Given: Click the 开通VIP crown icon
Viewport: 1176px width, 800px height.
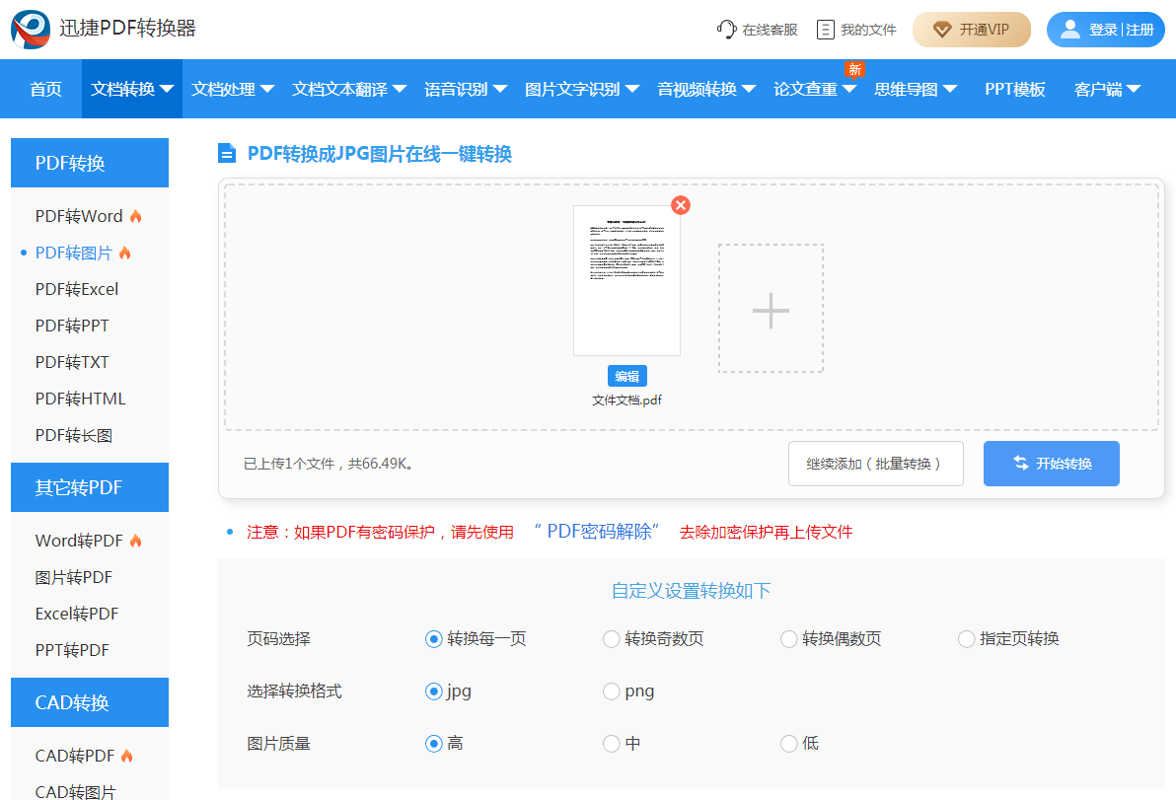Looking at the screenshot, I should (942, 30).
